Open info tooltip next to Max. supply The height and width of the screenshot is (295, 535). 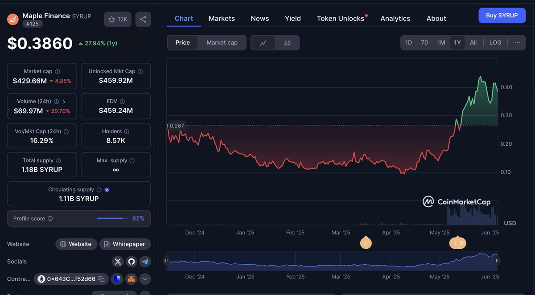coord(132,160)
